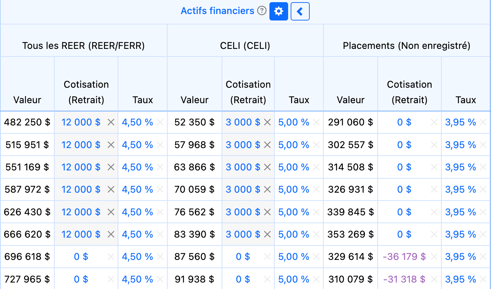
Task: Select the Tous les REER (REER/FERR) header
Action: pos(83,46)
